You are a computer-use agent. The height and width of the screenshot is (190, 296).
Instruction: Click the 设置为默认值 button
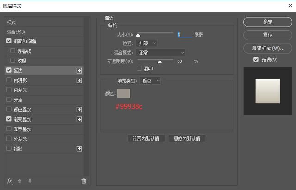[x=146, y=139]
